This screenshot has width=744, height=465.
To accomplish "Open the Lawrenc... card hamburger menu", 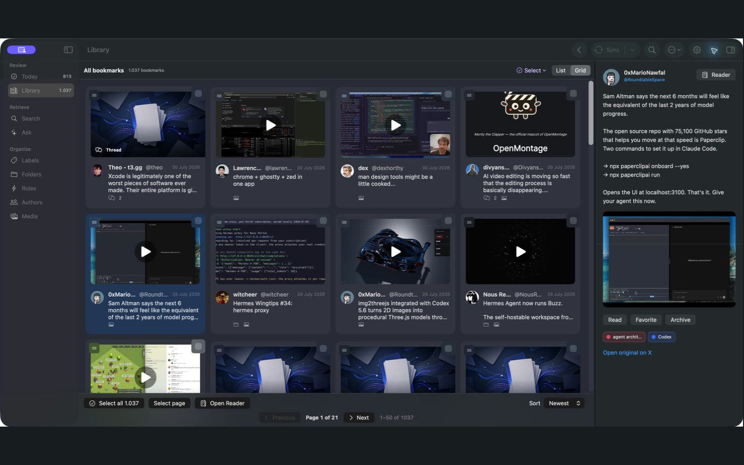I will click(219, 96).
